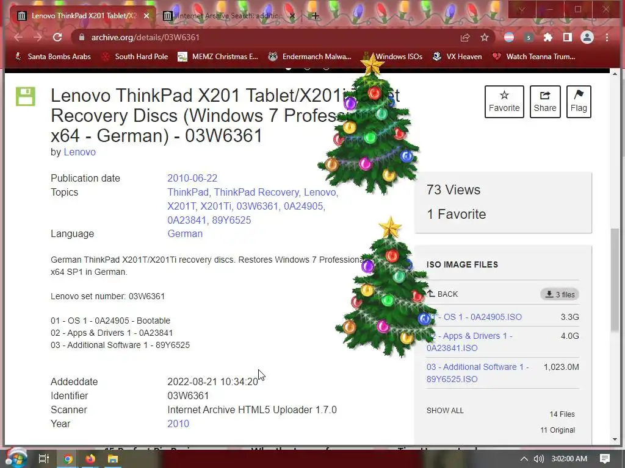Image resolution: width=625 pixels, height=468 pixels.
Task: Open the S extension icon in toolbar
Action: click(529, 37)
